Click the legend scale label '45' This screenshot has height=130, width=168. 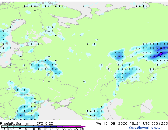(x=76, y=129)
